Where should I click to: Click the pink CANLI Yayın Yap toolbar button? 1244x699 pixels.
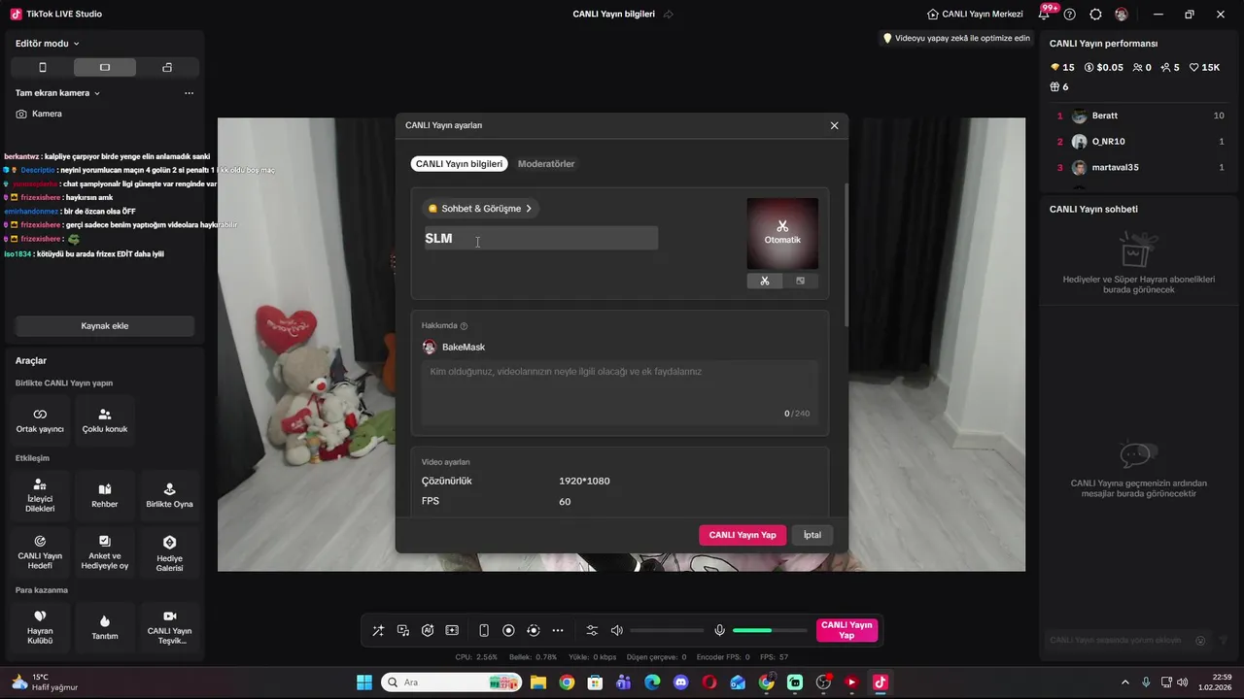[847, 630]
